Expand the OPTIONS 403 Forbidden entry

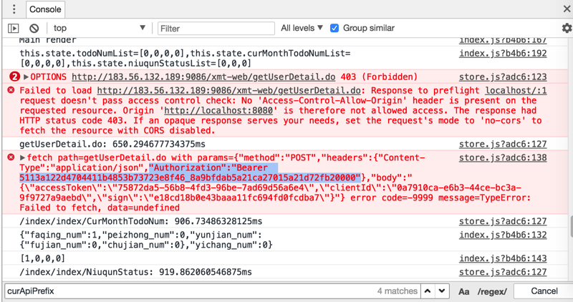(x=27, y=77)
